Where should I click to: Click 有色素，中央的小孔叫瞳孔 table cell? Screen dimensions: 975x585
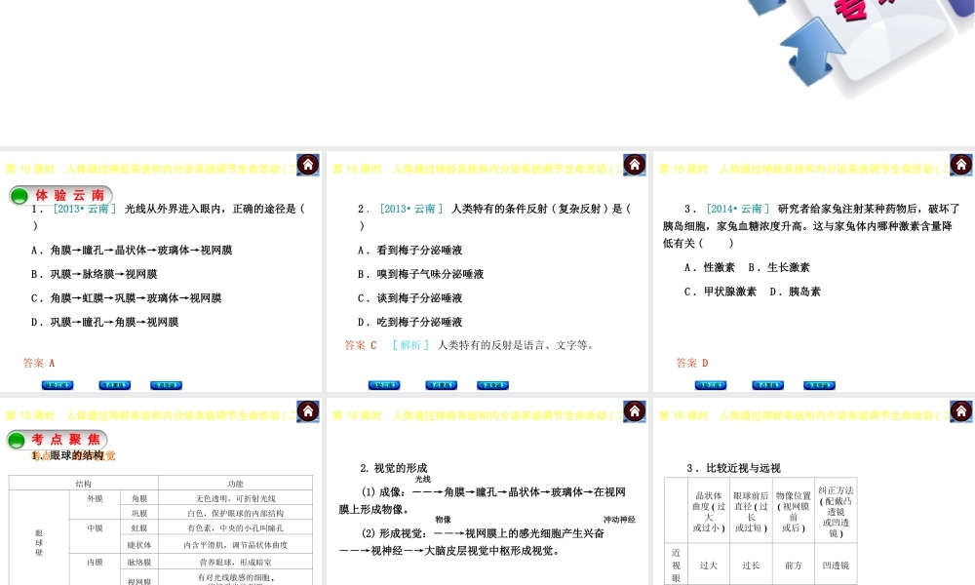[236, 527]
